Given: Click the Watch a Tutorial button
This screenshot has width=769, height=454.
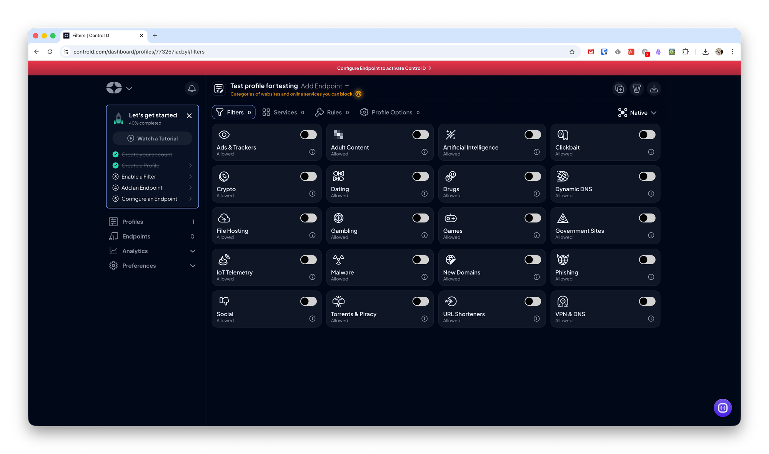Looking at the screenshot, I should point(153,139).
